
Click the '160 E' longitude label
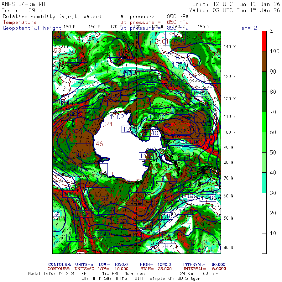94,27
